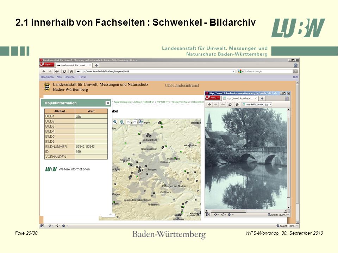The width and height of the screenshot is (338, 253).
Task: Click Fast Forward button in main browser toolbar
Action: [57, 71]
